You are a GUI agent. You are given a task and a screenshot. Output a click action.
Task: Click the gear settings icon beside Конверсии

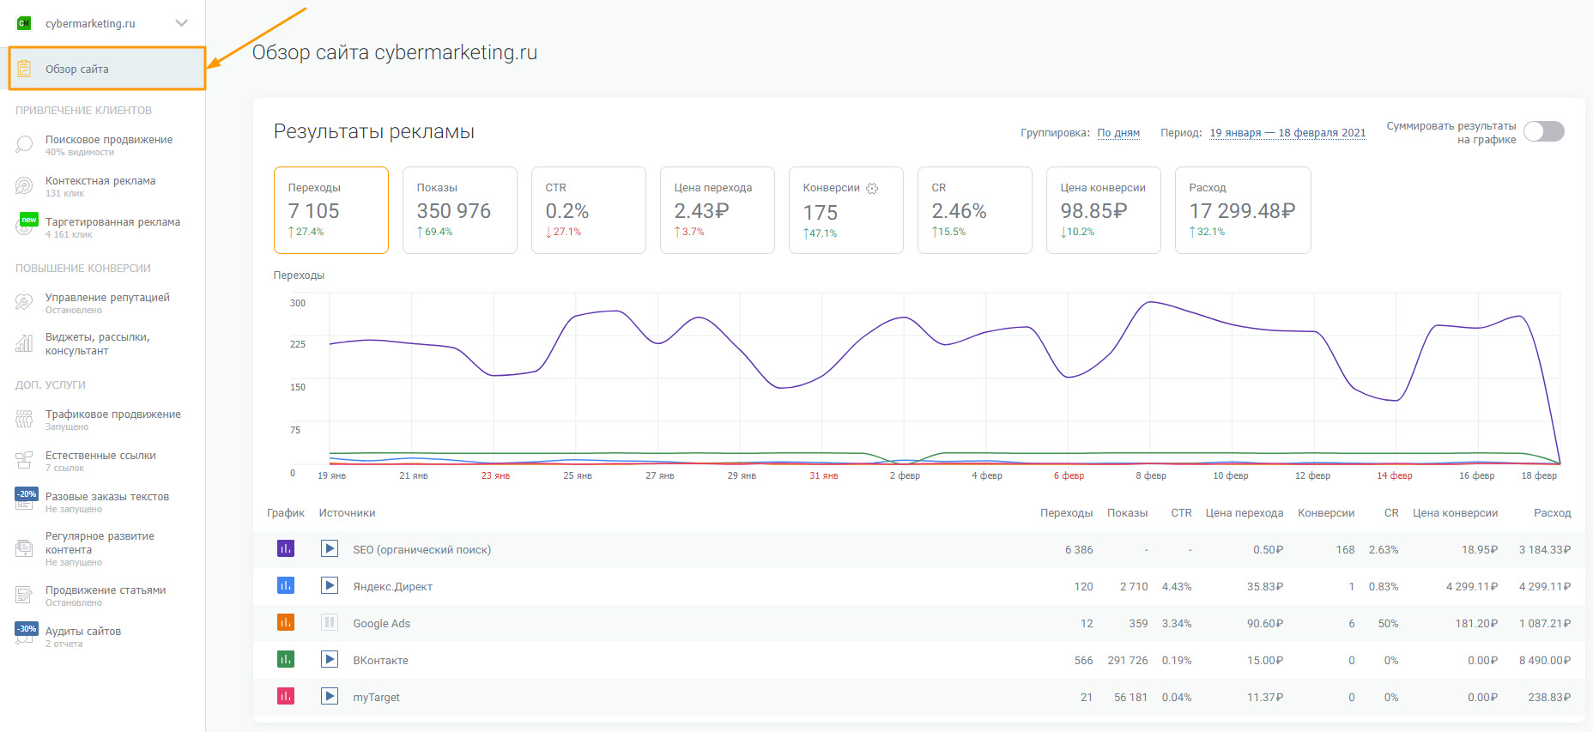(x=872, y=188)
